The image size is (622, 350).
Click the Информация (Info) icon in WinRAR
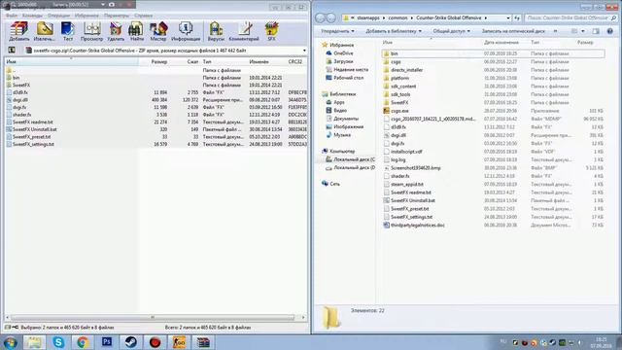click(x=186, y=32)
